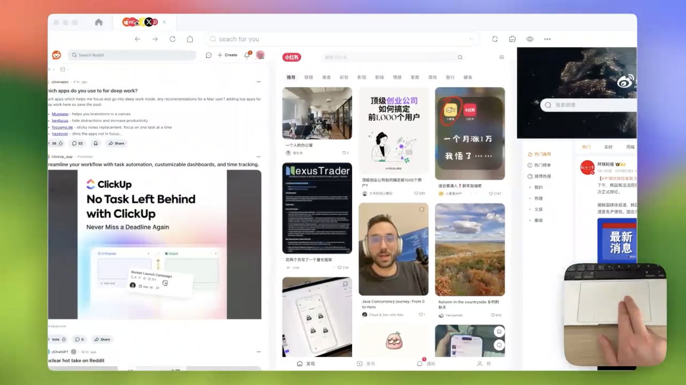Image resolution: width=686 pixels, height=385 pixels.
Task: Select 热门榜单 in Weibo sidebar
Action: (539, 165)
